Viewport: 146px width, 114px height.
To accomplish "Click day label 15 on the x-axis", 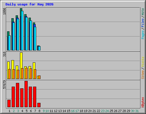I will pos(68,111).
